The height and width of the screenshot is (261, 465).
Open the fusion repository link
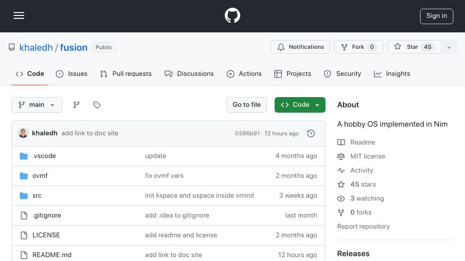pos(74,47)
